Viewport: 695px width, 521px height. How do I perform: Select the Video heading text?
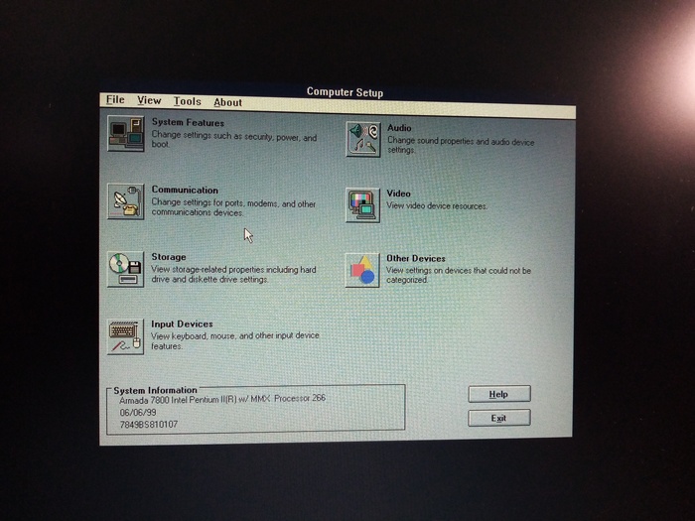click(x=398, y=194)
